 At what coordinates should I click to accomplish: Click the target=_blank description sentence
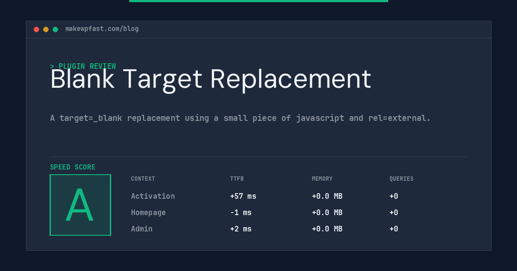pos(240,118)
